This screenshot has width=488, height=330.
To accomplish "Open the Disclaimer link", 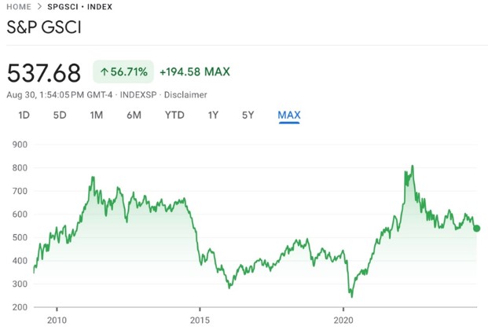I will pos(186,94).
